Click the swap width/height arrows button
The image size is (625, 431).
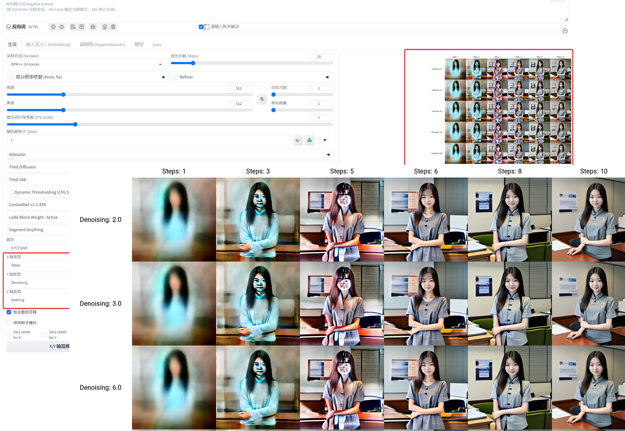coord(262,99)
